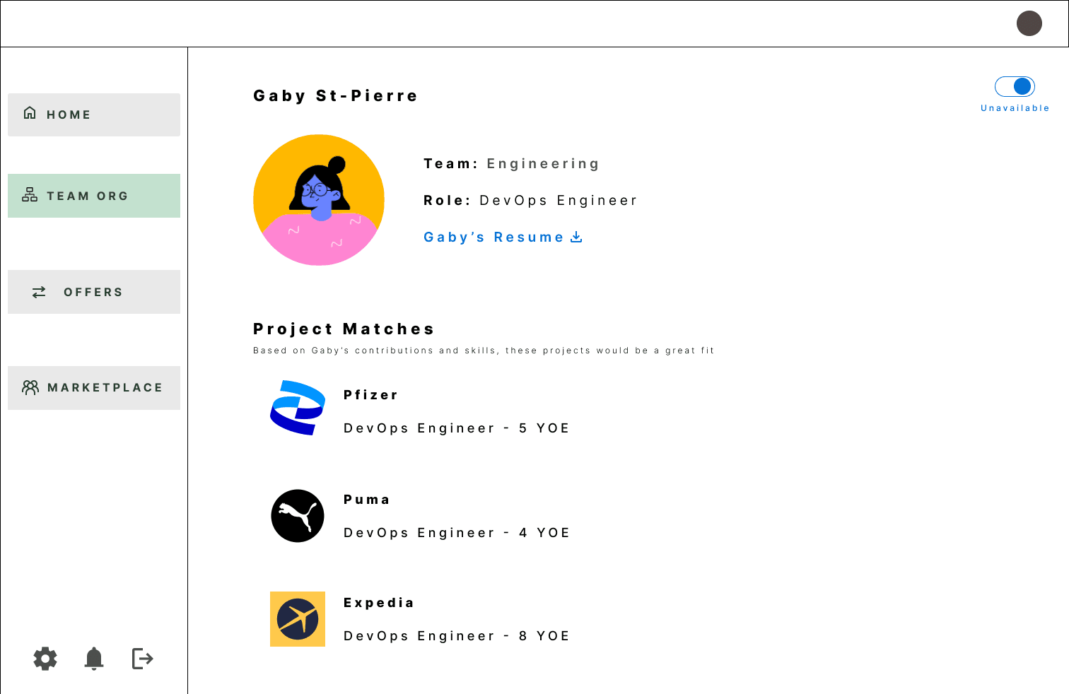Open the Puma logo
The height and width of the screenshot is (694, 1069).
[298, 516]
